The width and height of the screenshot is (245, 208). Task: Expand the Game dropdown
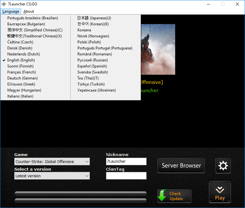[x=52, y=161]
